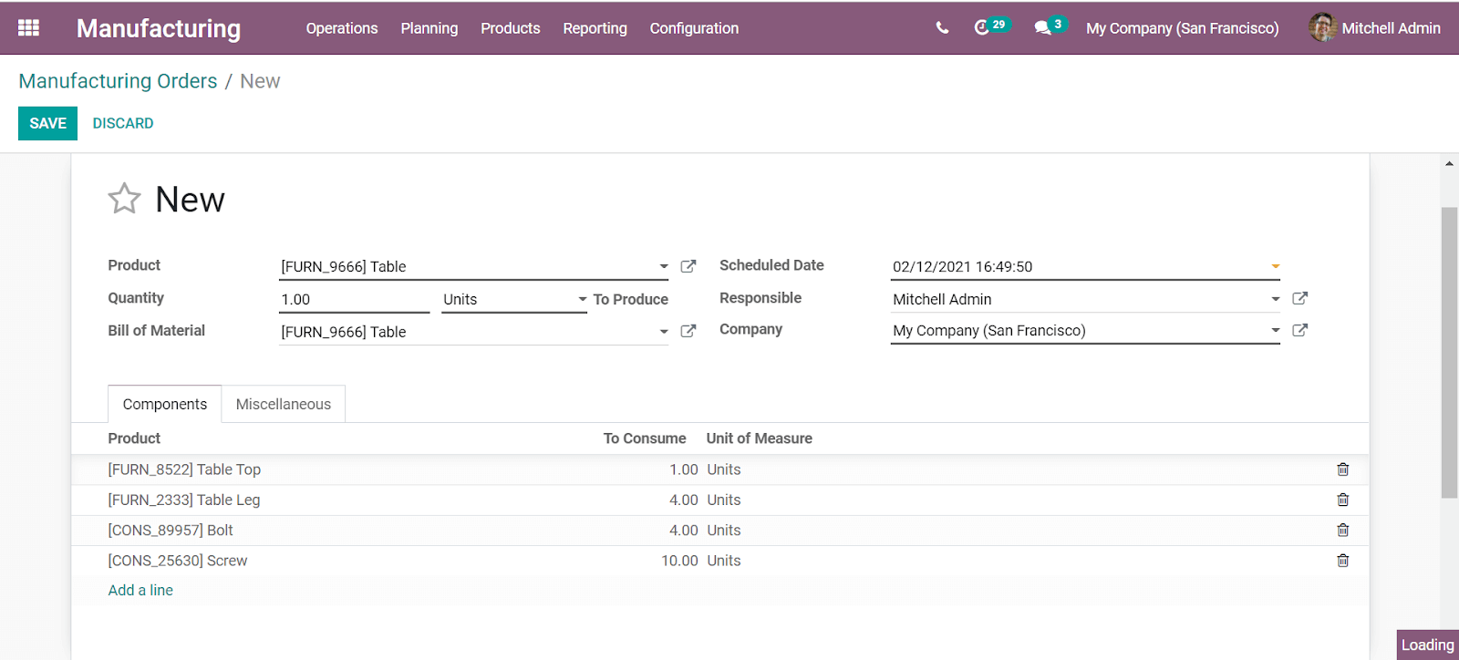Screen dimensions: 1459x660
Task: Delete the Screw component row
Action: click(x=1342, y=561)
